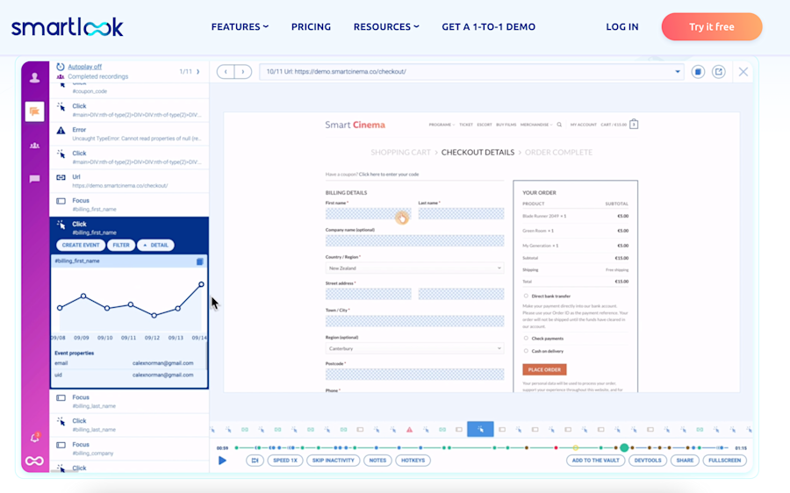The height and width of the screenshot is (493, 790).
Task: Toggle Skip Inactivity
Action: [x=333, y=461]
